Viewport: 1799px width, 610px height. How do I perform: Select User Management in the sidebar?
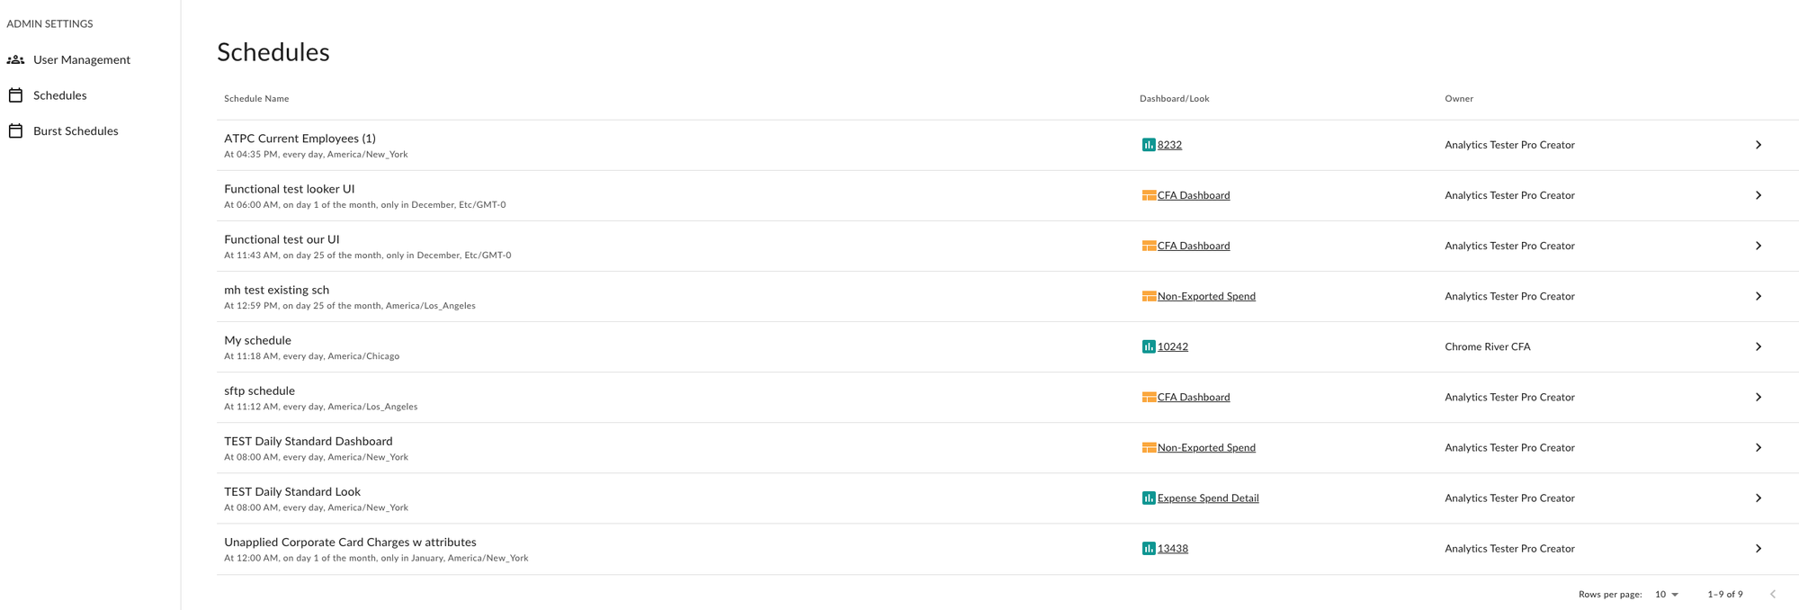[81, 59]
